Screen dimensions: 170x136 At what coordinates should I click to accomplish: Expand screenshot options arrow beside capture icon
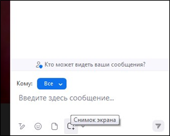(83, 126)
